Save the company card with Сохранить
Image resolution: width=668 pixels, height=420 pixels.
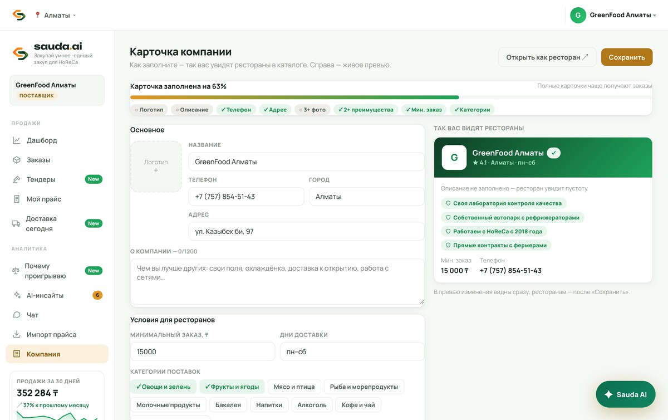627,57
